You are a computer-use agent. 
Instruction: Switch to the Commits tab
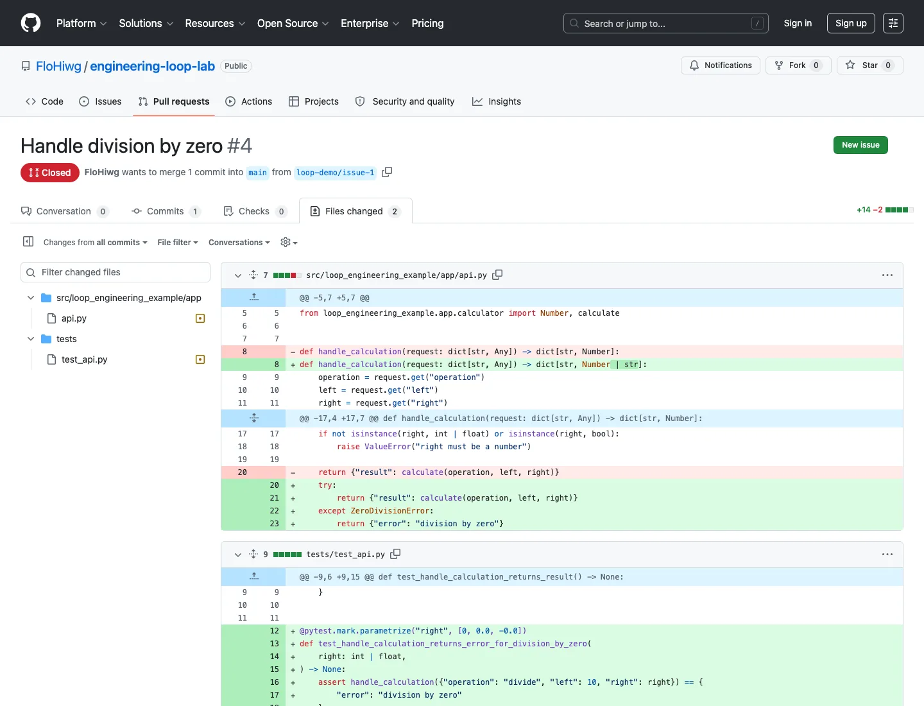[166, 211]
